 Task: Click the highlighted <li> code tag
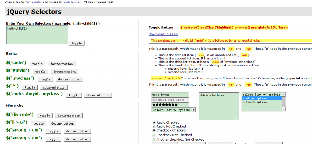[201, 55]
